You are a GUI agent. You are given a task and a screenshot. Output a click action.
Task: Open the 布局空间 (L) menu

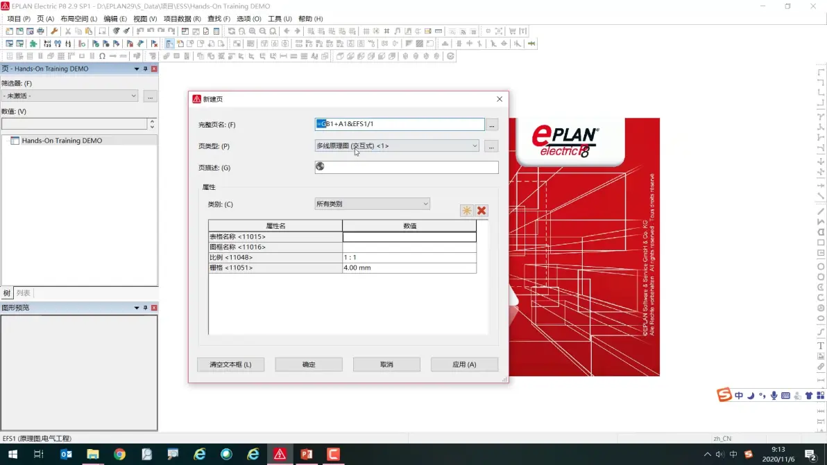78,19
